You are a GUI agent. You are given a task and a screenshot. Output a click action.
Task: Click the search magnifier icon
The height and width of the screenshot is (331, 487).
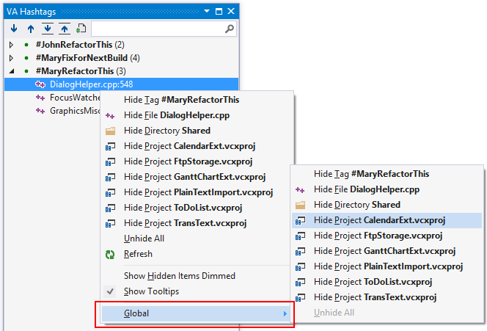(230, 29)
